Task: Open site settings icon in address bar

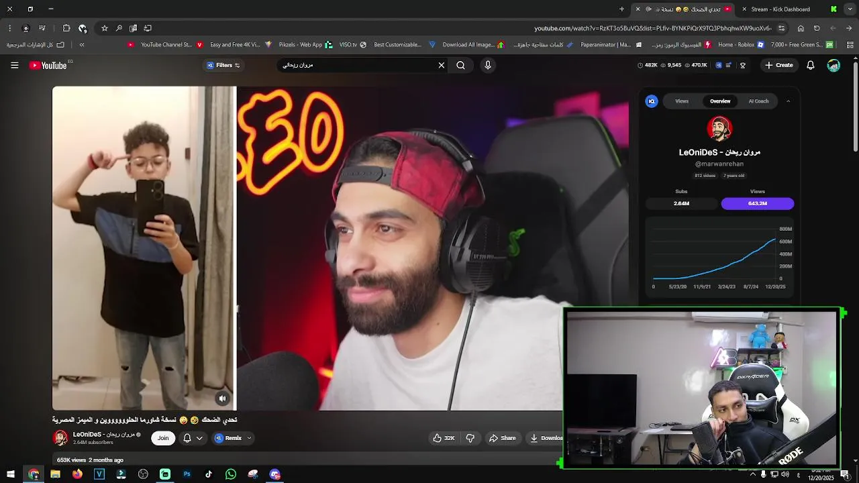Action: [781, 28]
